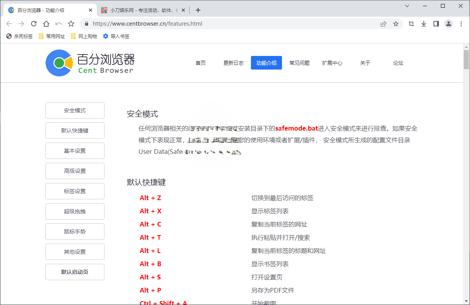This screenshot has height=305, width=470.
Task: Click the 切换到最后访问的标签 description
Action: 282,198
